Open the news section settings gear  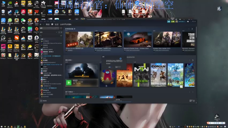(x=75, y=29)
